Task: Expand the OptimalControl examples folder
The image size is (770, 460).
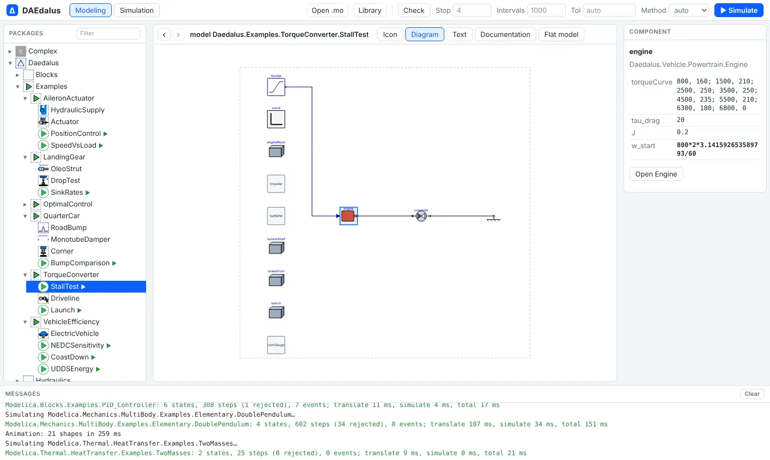Action: [25, 204]
